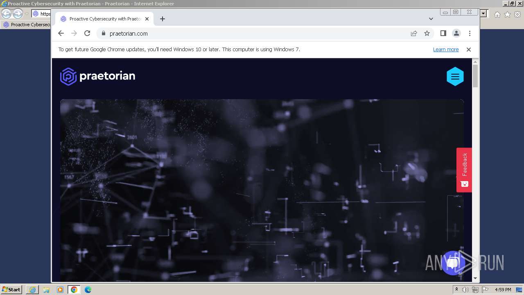Open Windows Explorer folder in taskbar

tap(46, 290)
